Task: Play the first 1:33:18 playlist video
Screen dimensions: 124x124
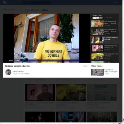Action: tap(97, 24)
